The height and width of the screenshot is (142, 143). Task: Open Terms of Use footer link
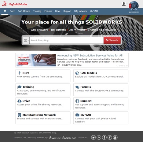click(x=20, y=138)
